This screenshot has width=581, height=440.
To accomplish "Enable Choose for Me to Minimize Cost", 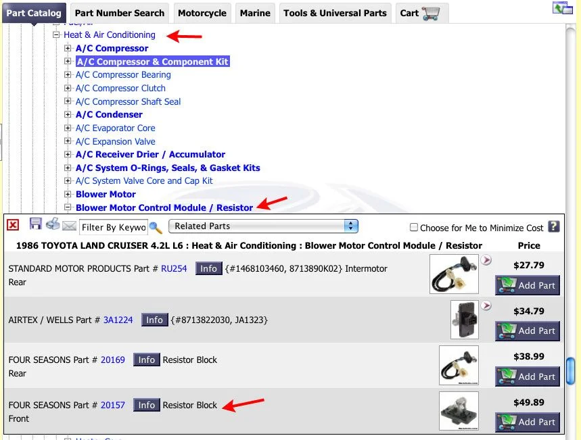I will [413, 227].
